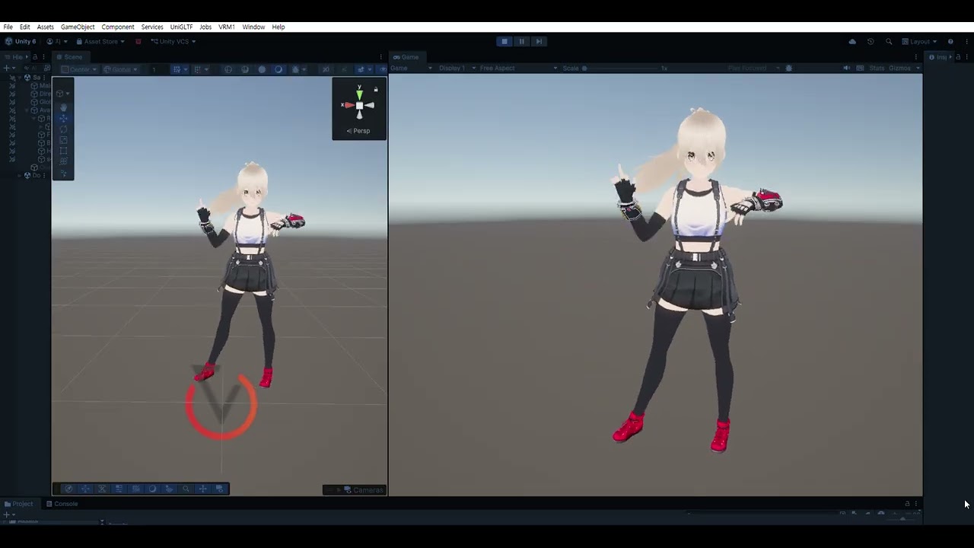Click the Frame Debugger bug icon

(x=788, y=68)
